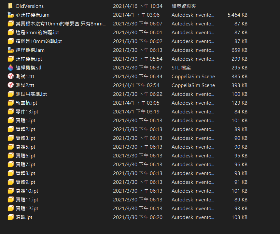280x234 pixels.
Task: Click the 5,464 KB size value
Action: point(237,15)
